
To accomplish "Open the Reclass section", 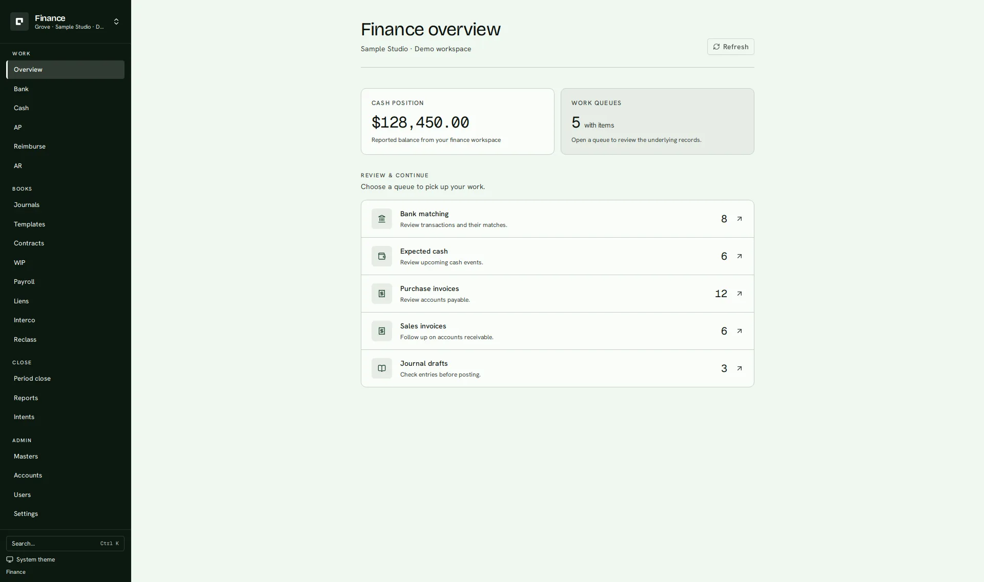I will point(65,340).
